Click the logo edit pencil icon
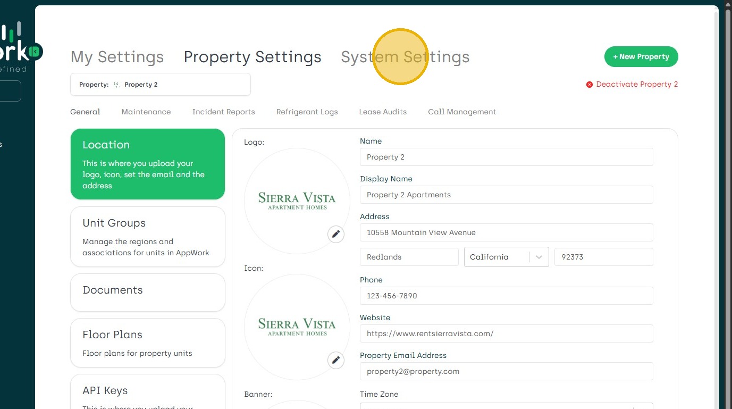732x409 pixels. tap(336, 234)
